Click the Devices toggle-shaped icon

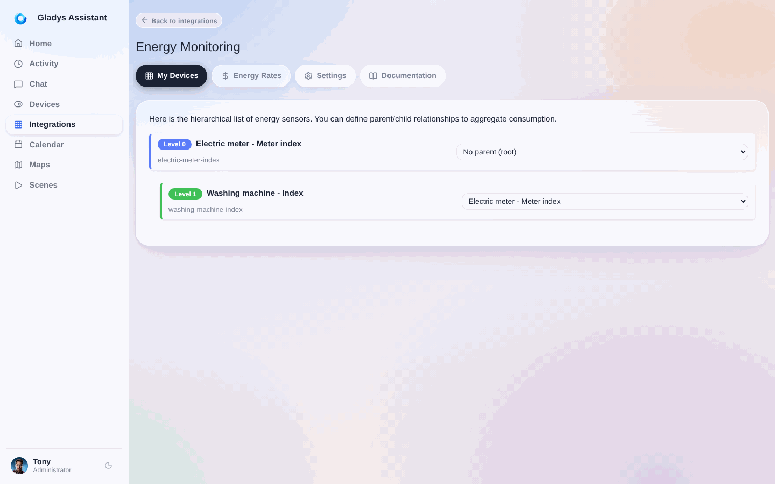[x=18, y=104]
